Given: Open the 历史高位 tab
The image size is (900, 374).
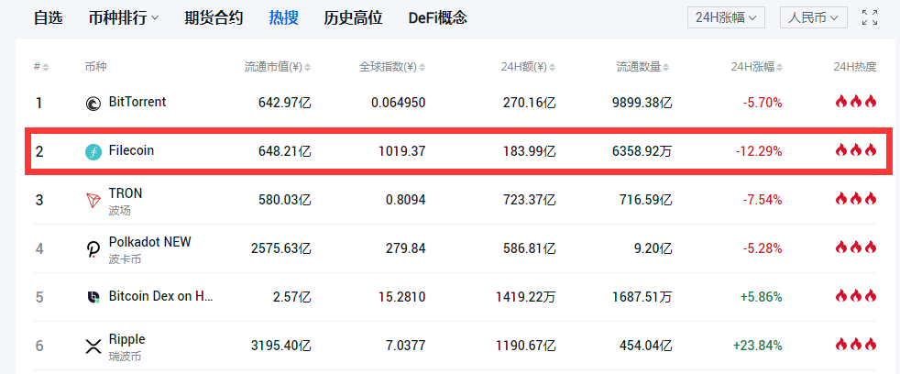Looking at the screenshot, I should pos(353,17).
